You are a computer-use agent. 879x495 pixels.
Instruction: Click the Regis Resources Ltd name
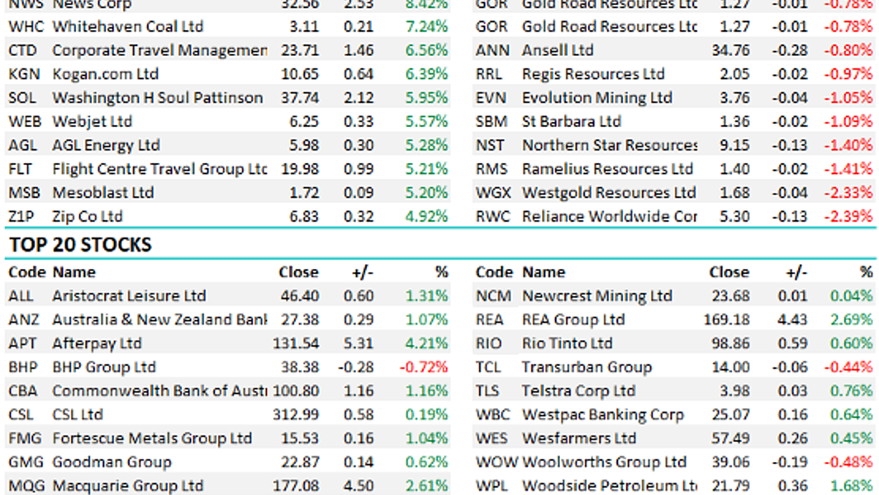click(593, 74)
